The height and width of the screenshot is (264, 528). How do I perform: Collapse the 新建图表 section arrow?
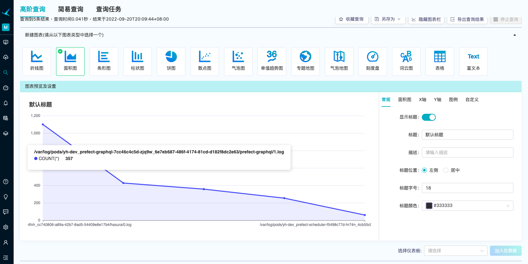[x=515, y=35]
